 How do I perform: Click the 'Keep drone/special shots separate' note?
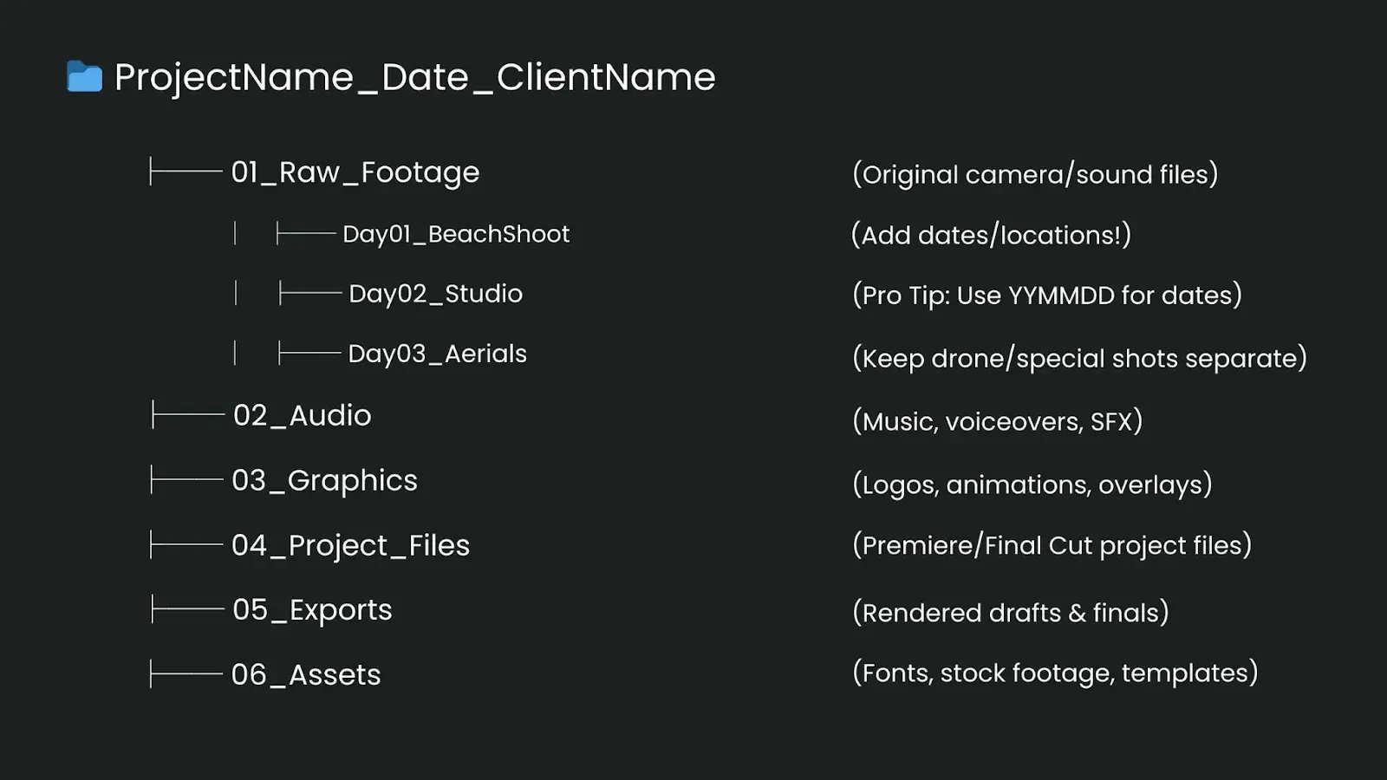pos(1079,358)
